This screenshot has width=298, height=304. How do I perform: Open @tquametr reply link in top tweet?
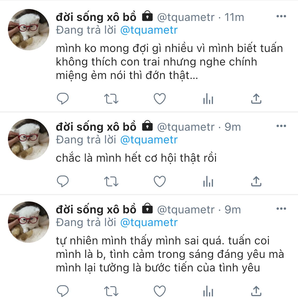[149, 30]
